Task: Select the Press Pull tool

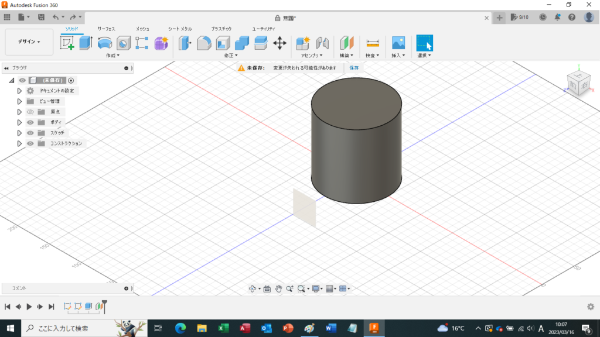Action: point(185,43)
